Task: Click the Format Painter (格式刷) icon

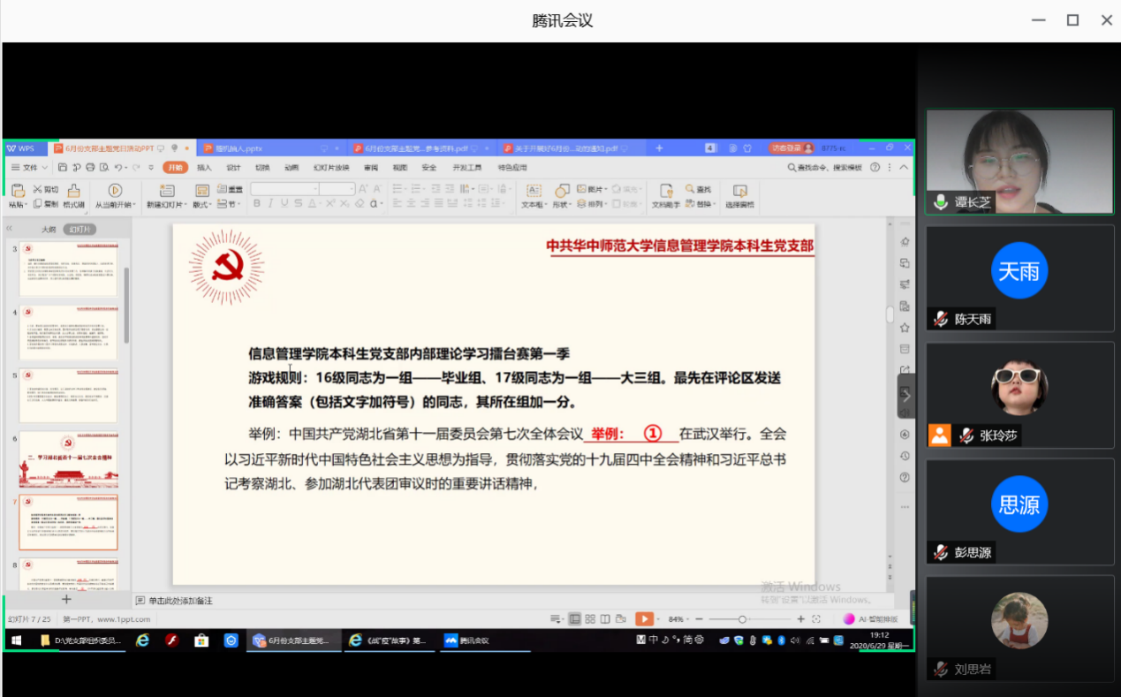Action: pos(74,191)
